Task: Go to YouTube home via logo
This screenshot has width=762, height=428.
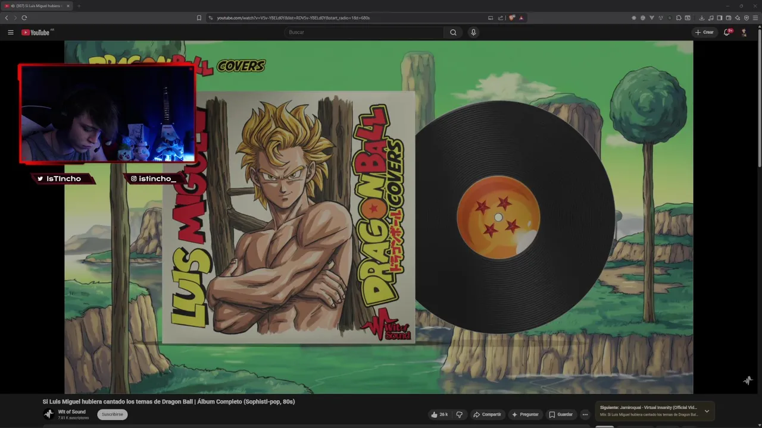Action: 36,32
